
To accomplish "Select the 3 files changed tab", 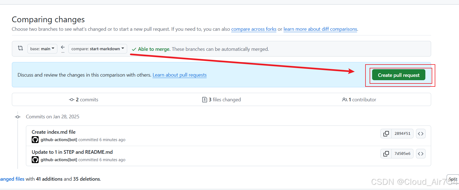I will point(222,100).
